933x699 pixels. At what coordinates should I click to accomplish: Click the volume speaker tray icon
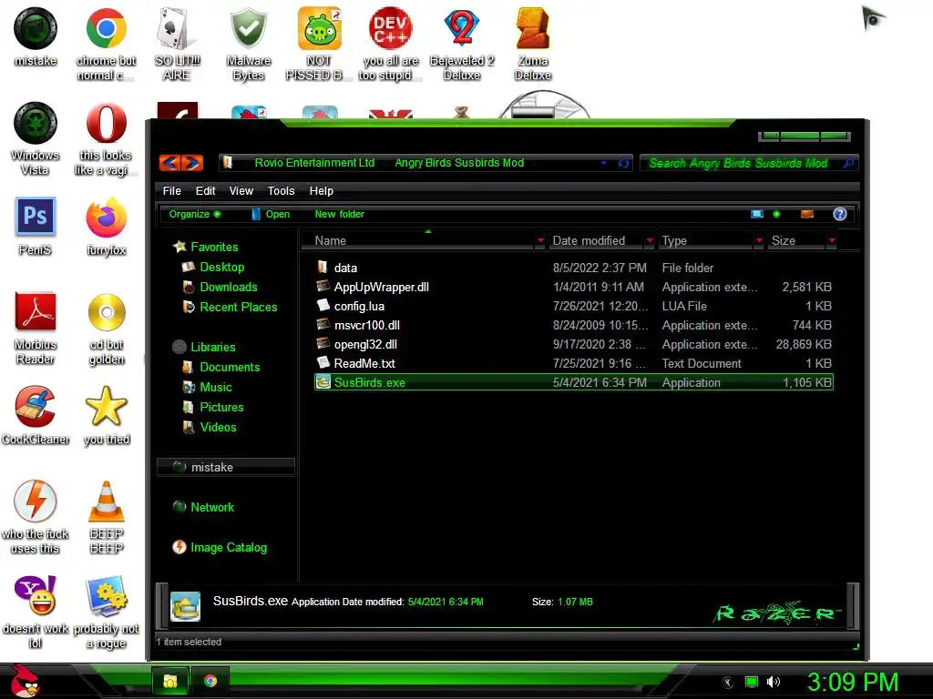774,682
